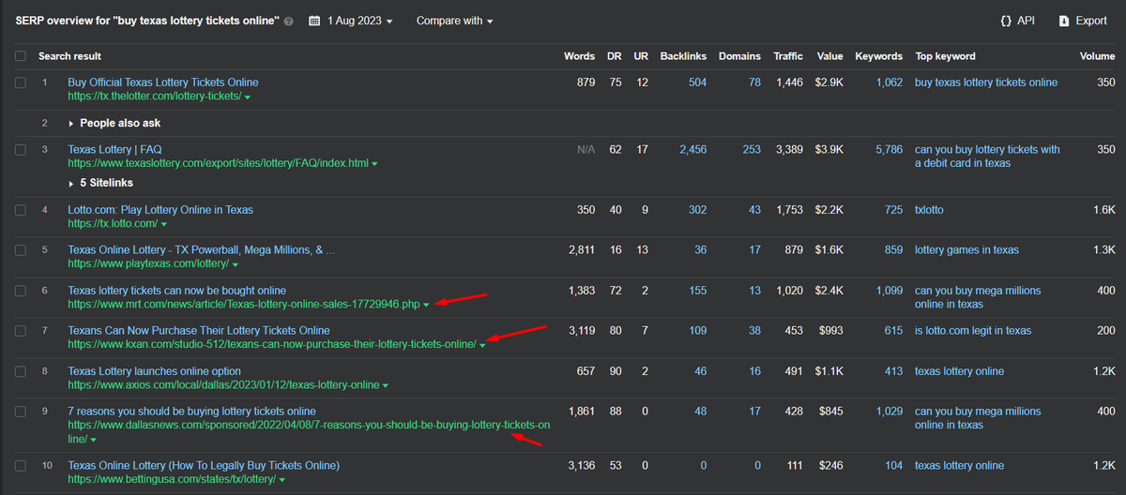The height and width of the screenshot is (495, 1126).
Task: Sort by the UR column header
Action: coord(641,56)
